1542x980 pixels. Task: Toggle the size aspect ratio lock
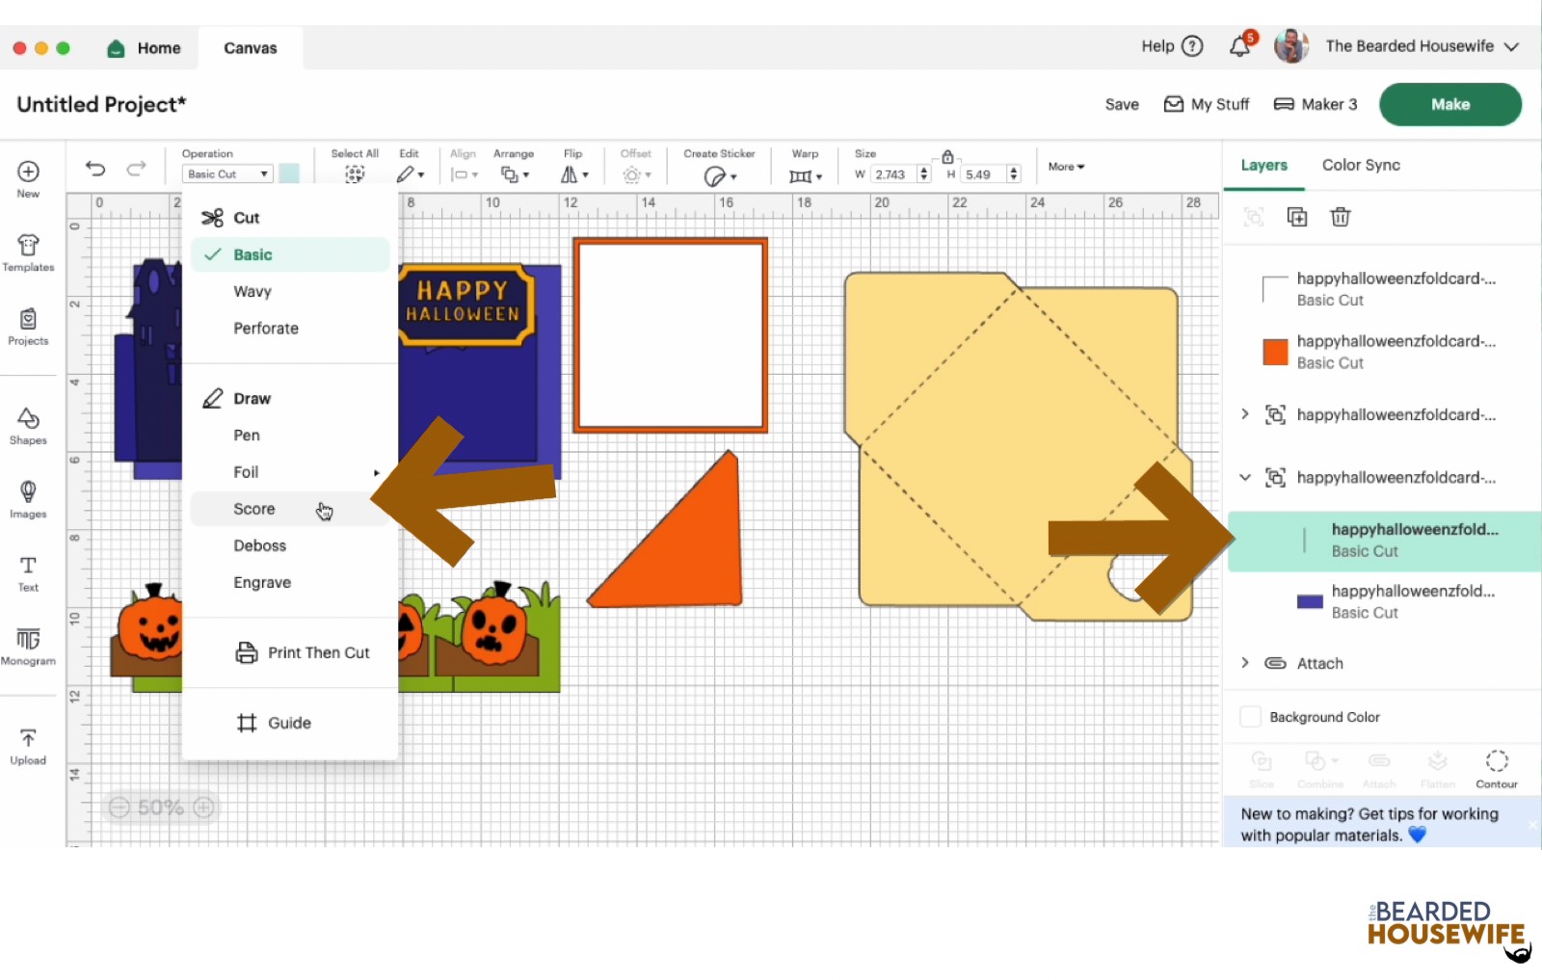[x=947, y=156]
